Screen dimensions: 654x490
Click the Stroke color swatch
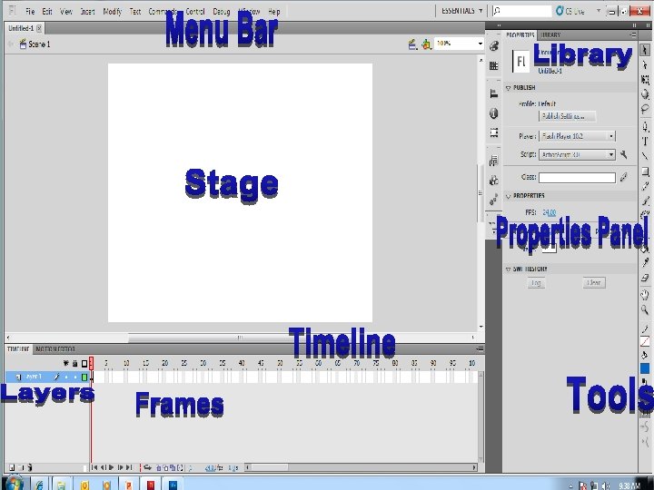click(645, 342)
